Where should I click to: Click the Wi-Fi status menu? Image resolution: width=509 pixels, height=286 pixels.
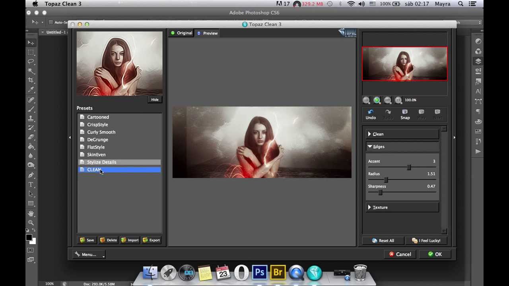[x=351, y=4]
